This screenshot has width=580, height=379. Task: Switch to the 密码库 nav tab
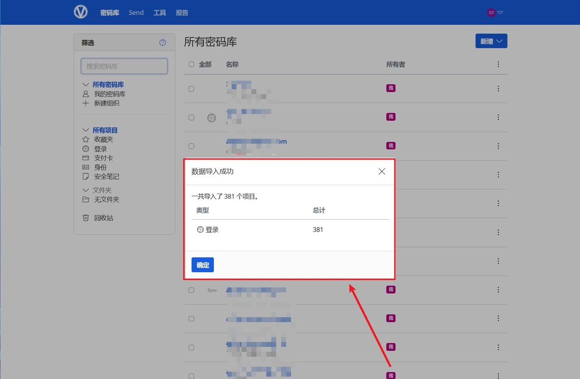click(110, 13)
